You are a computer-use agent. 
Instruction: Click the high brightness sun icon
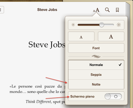(x=119, y=25)
